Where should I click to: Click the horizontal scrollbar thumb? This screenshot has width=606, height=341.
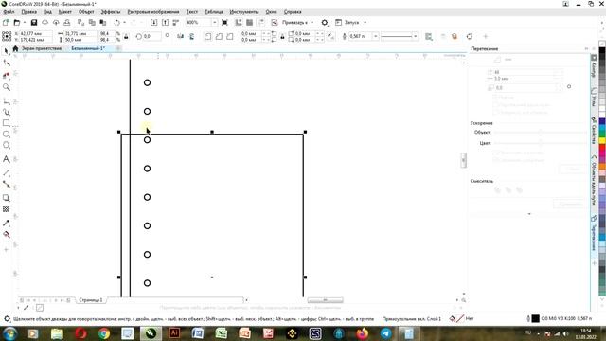[x=325, y=300]
